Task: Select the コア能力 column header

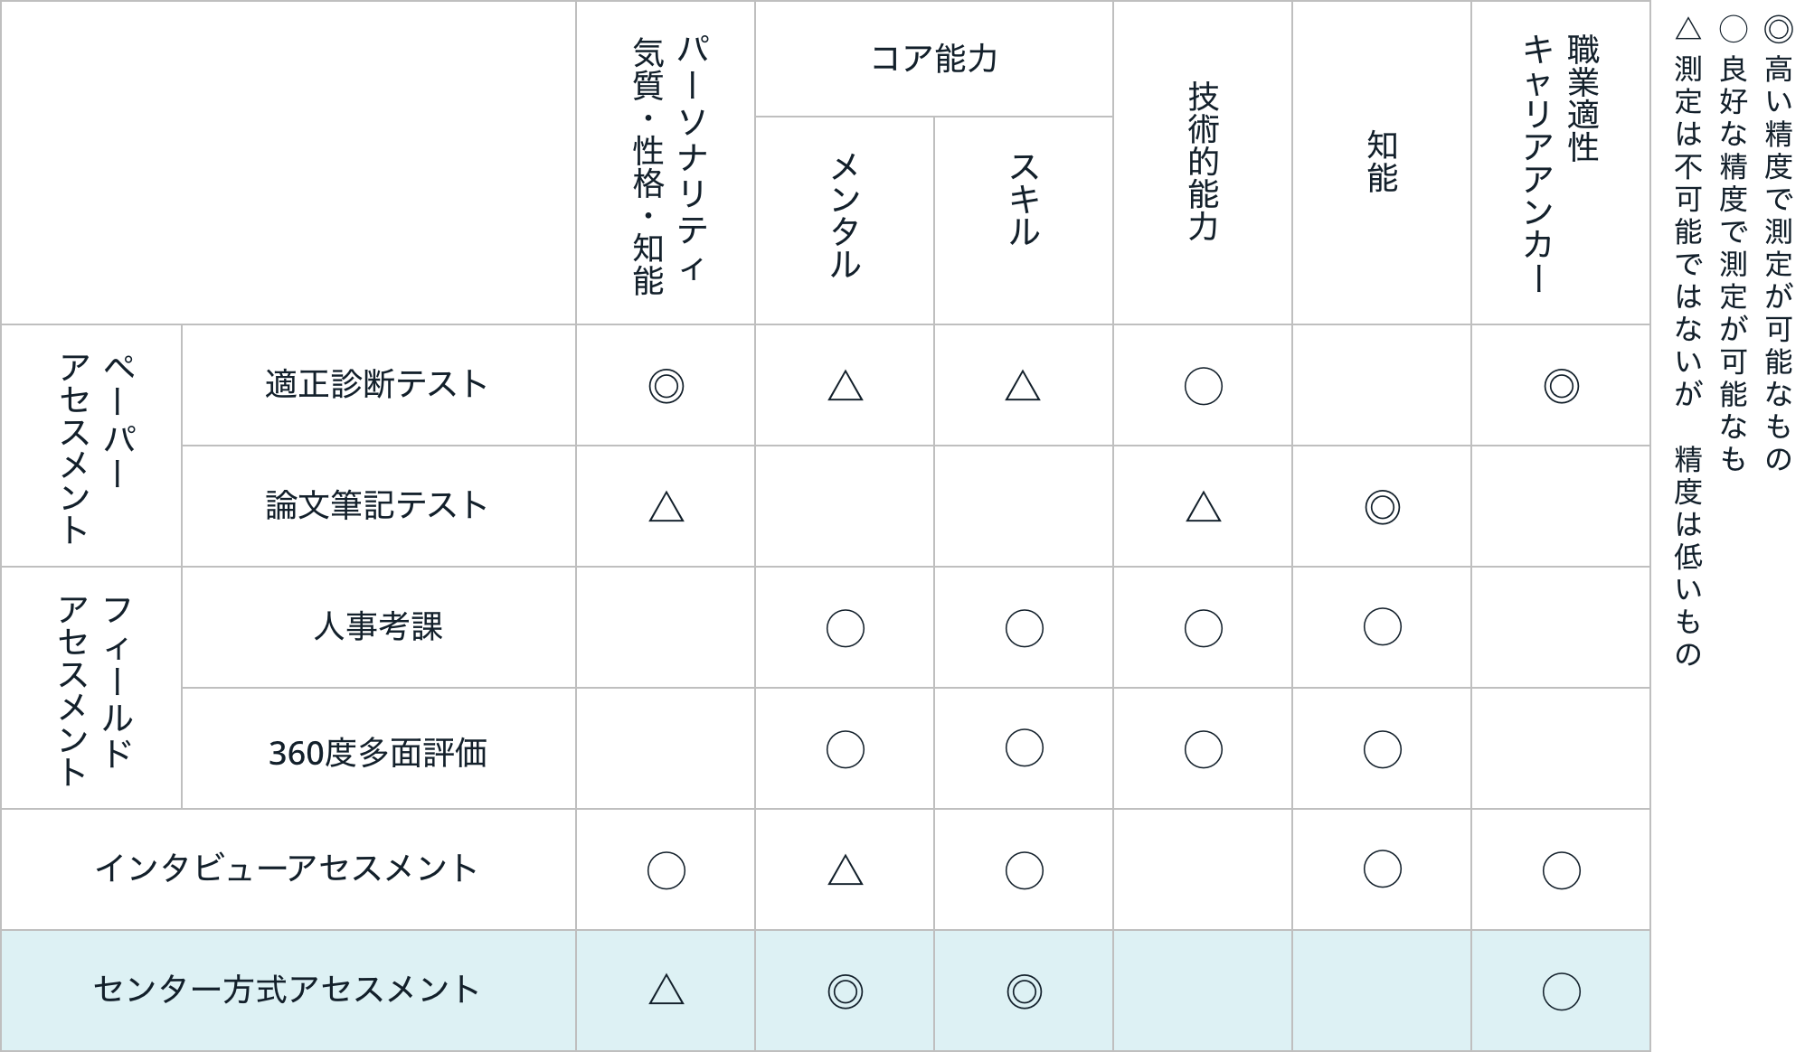Action: (934, 59)
